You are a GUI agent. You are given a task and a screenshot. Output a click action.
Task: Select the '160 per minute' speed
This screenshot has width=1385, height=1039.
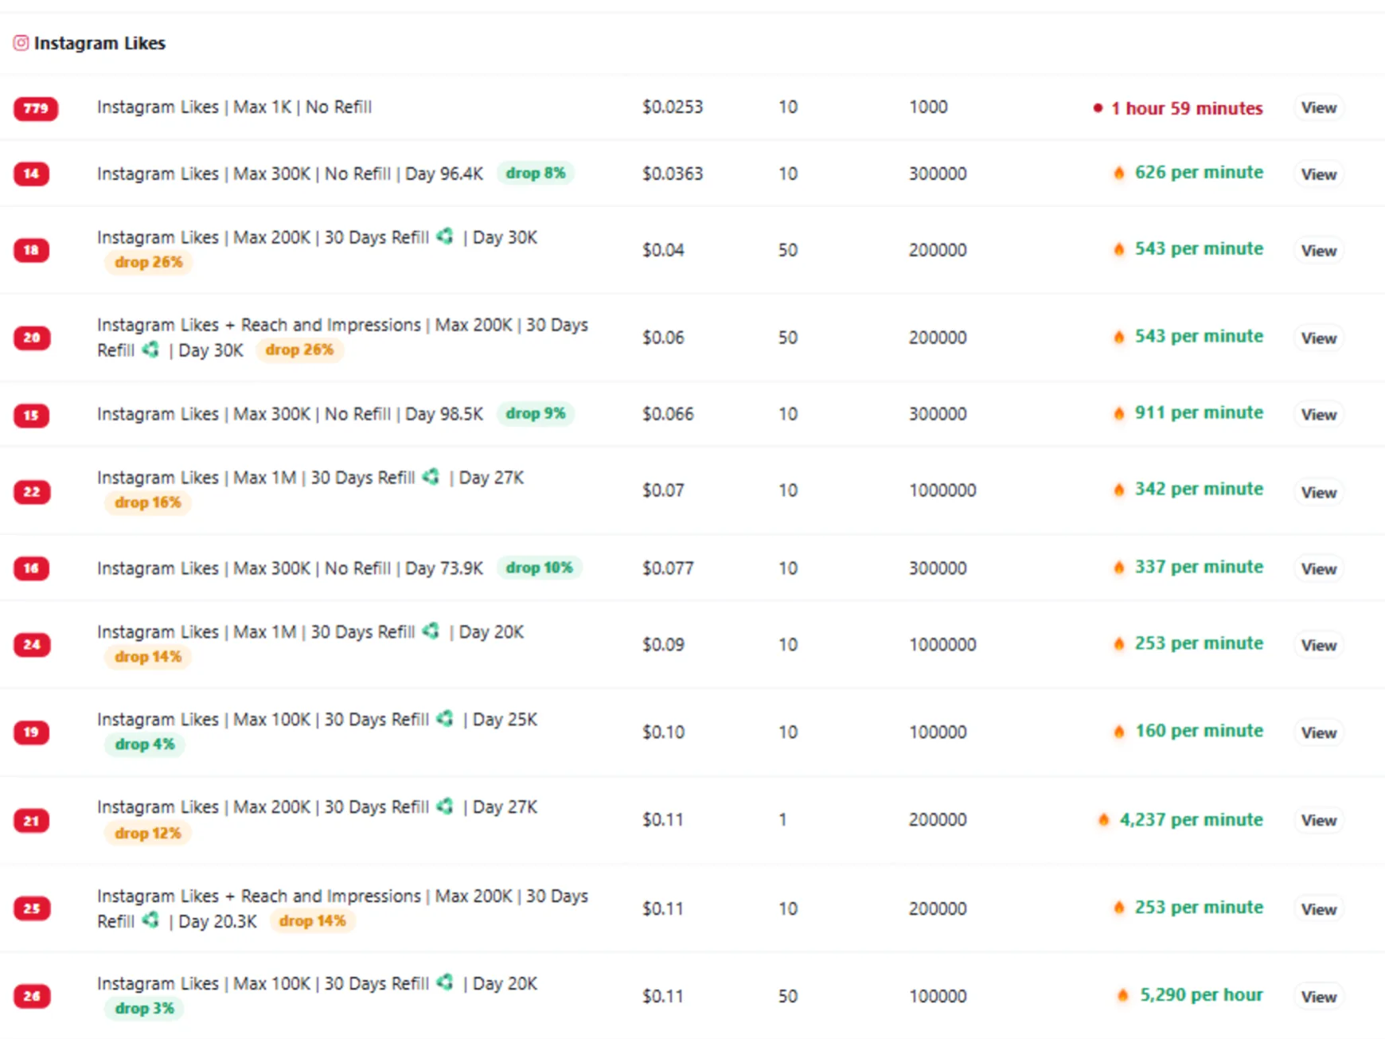pyautogui.click(x=1199, y=732)
